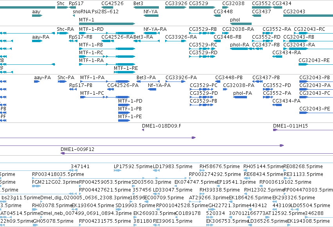Screen dimensions: 333x227
Task: Click the Shc-PA protein label
Action: [x=66, y=78]
